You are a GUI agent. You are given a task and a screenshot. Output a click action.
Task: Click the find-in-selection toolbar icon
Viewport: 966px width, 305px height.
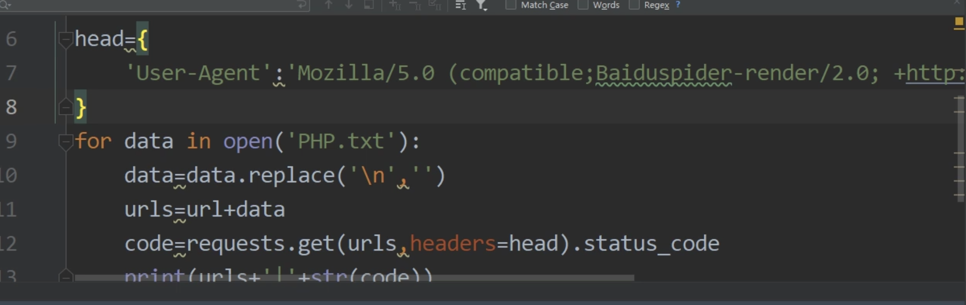pos(369,5)
